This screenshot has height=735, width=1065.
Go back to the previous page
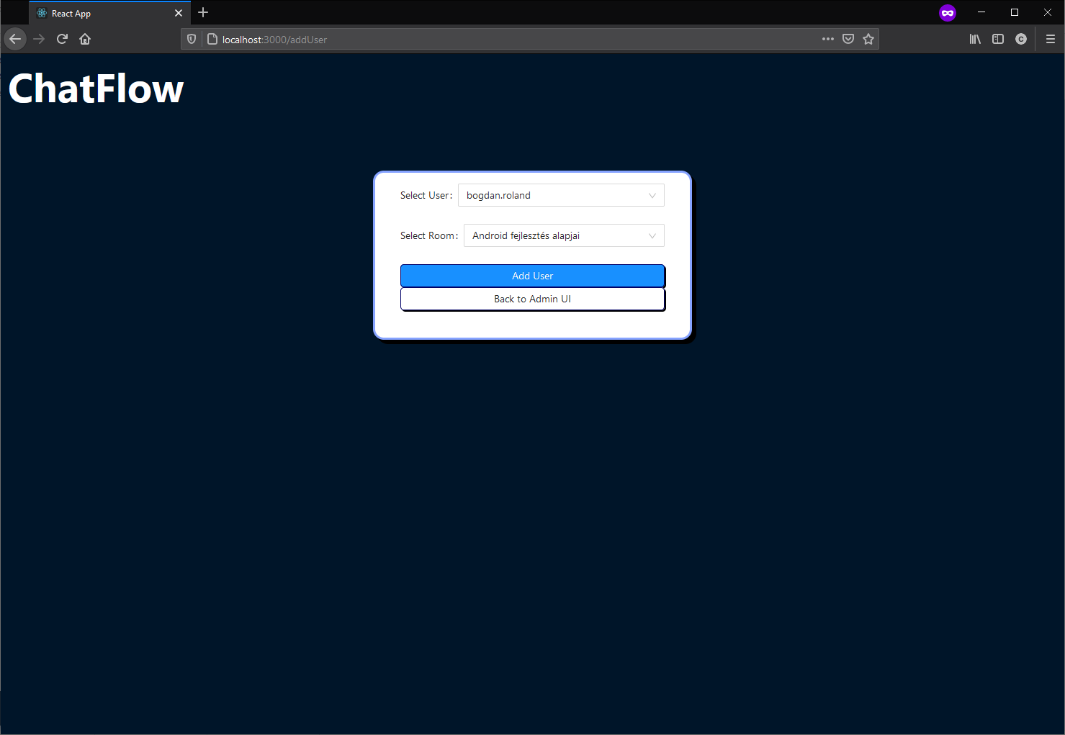pyautogui.click(x=15, y=39)
